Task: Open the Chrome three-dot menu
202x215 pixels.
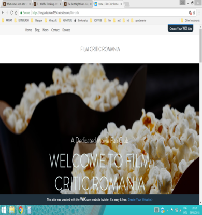Action: pos(199,12)
